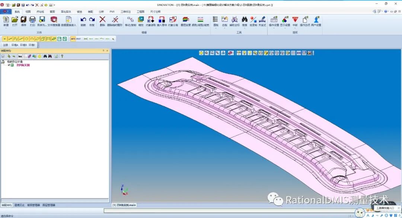Switch to the 视图 ribbon tab
The height and width of the screenshot is (218, 402).
[28, 12]
